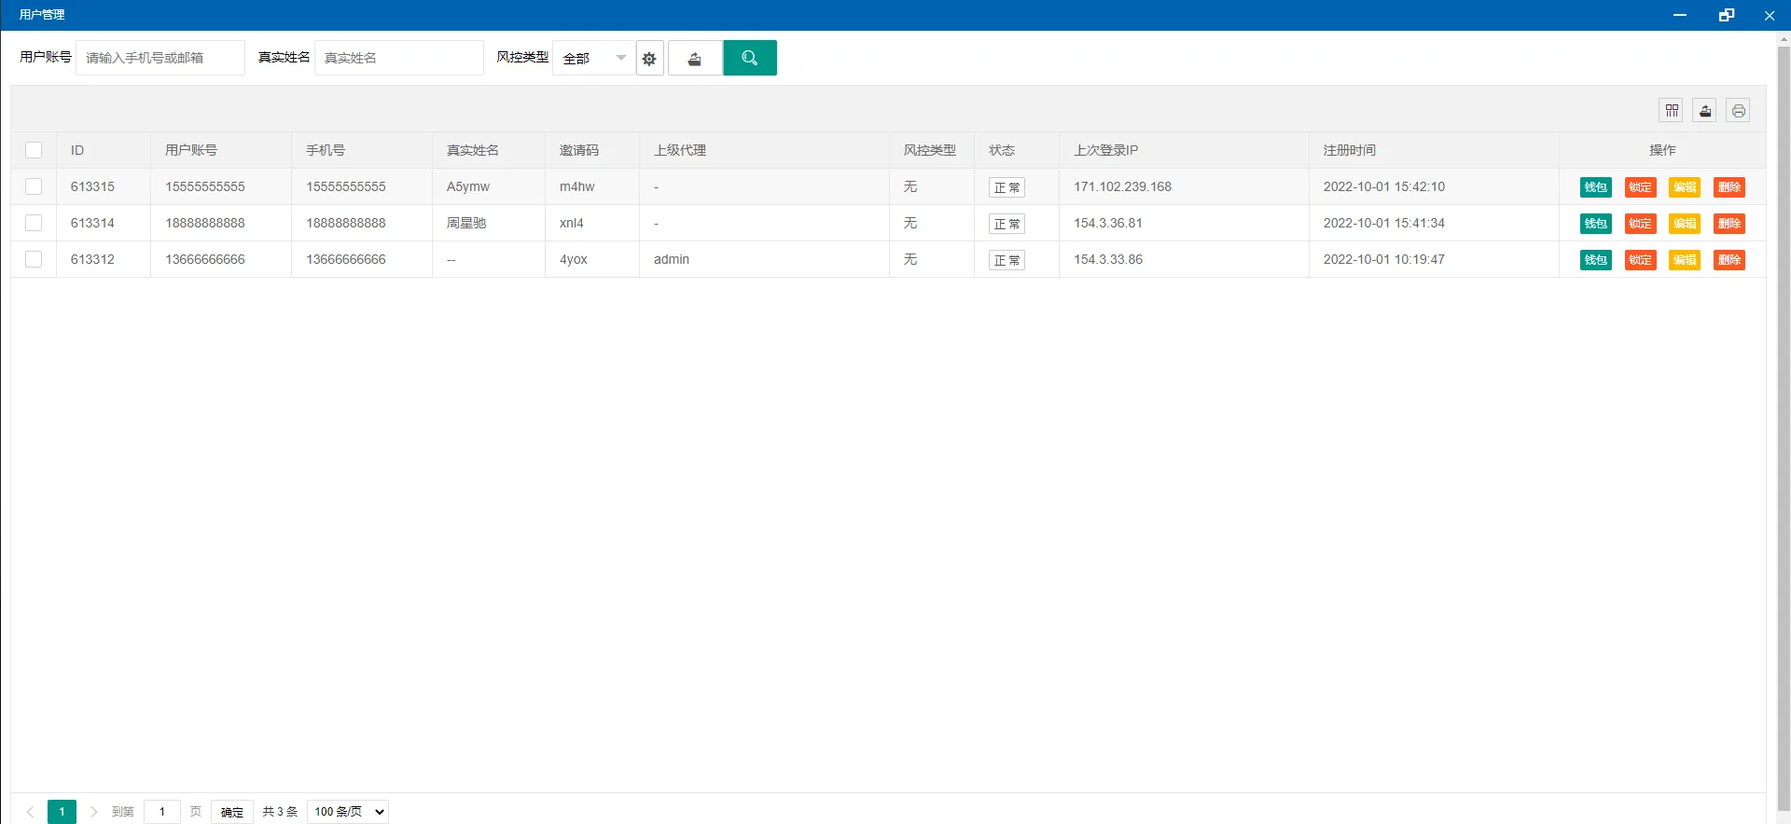The width and height of the screenshot is (1791, 824).
Task: Go to next page arrow
Action: coord(93,812)
